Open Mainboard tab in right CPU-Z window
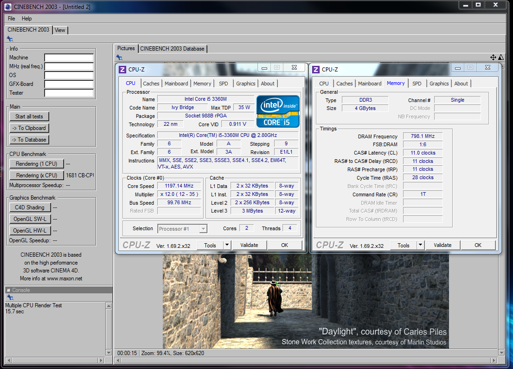513x369 pixels. (x=370, y=84)
